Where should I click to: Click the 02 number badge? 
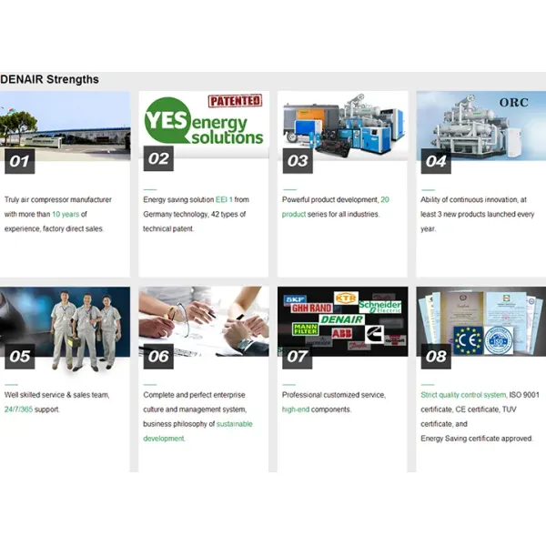[x=158, y=159]
